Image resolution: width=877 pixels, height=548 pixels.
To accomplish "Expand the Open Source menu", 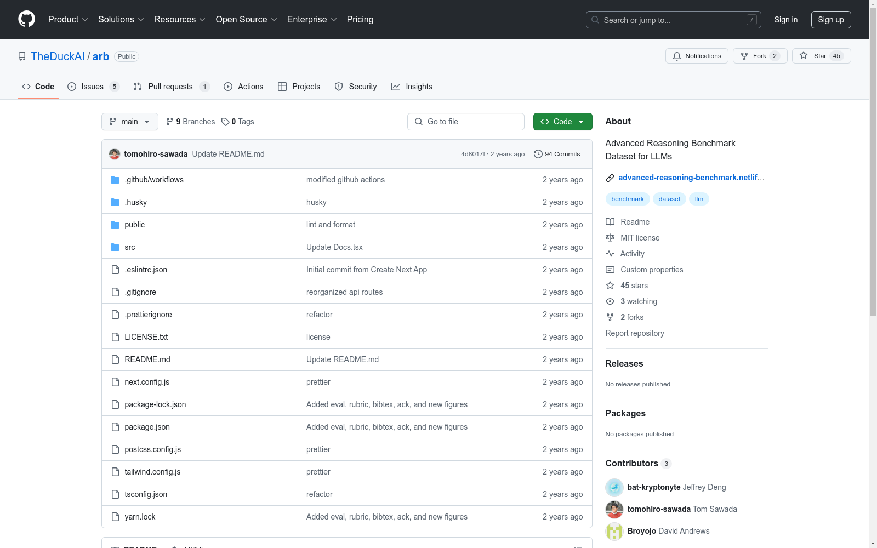I will [247, 20].
